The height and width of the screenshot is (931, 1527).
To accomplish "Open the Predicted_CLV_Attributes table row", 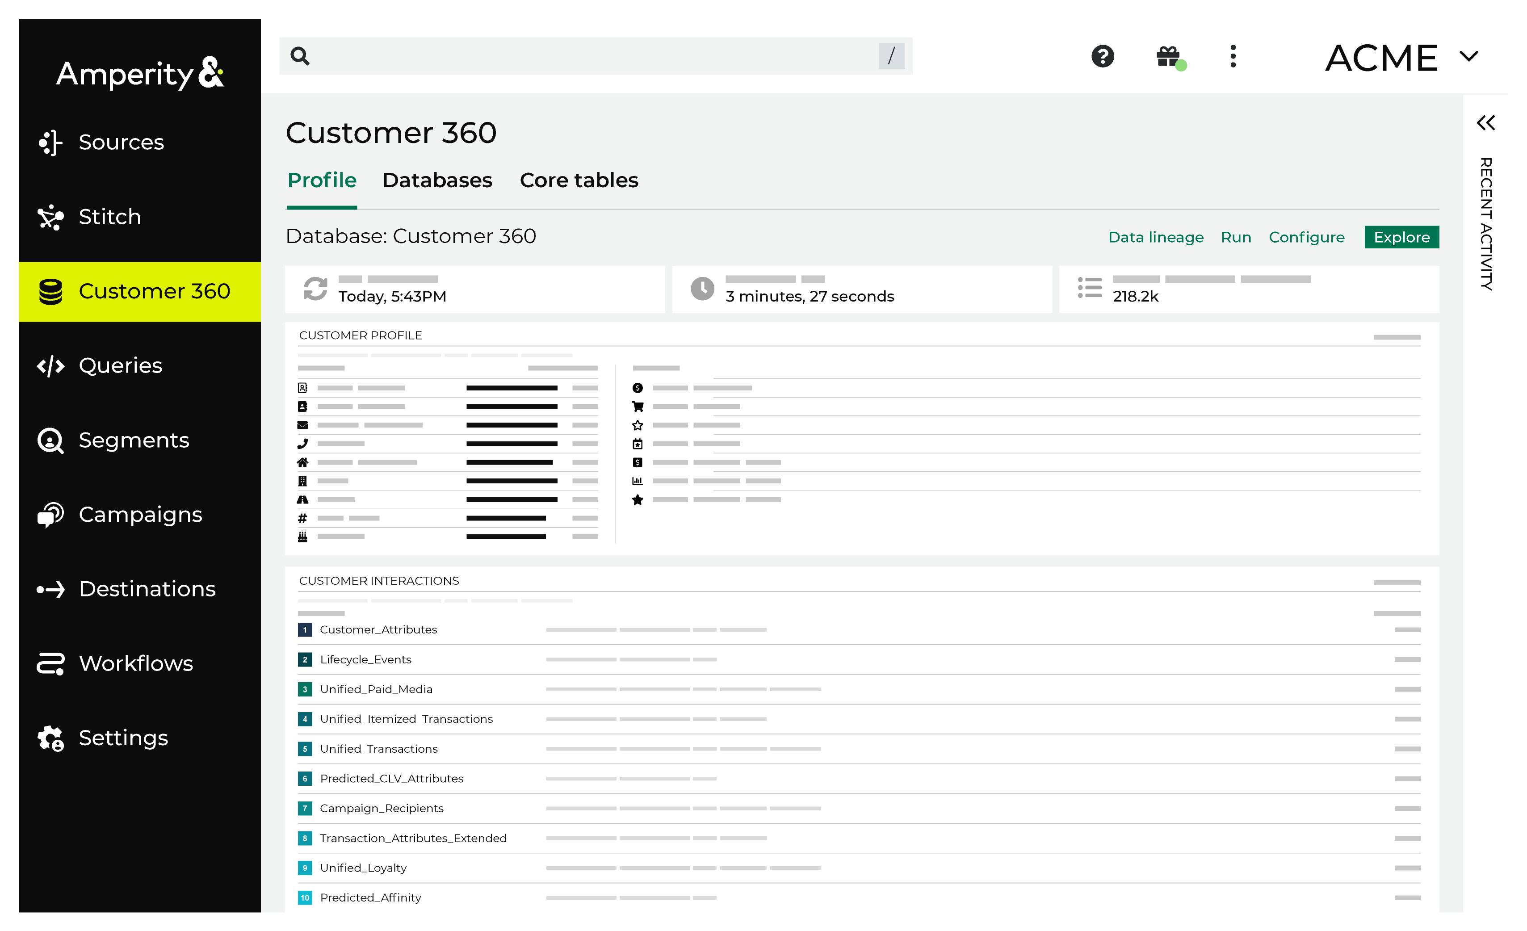I will click(858, 779).
